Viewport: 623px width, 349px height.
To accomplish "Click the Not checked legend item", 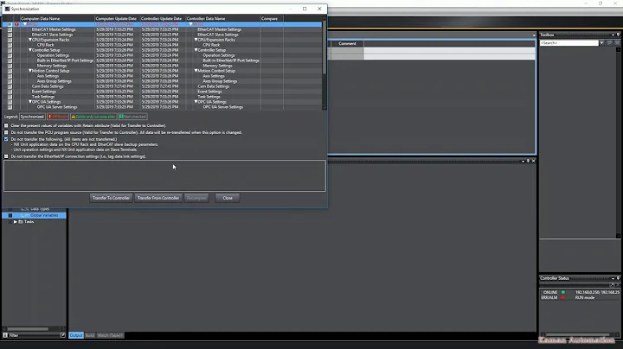I will pos(132,117).
